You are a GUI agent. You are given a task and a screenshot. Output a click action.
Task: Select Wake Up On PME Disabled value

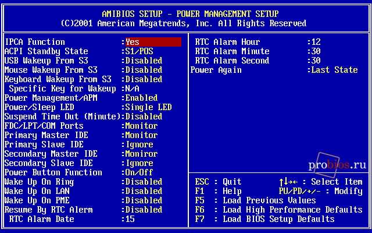tap(144, 200)
